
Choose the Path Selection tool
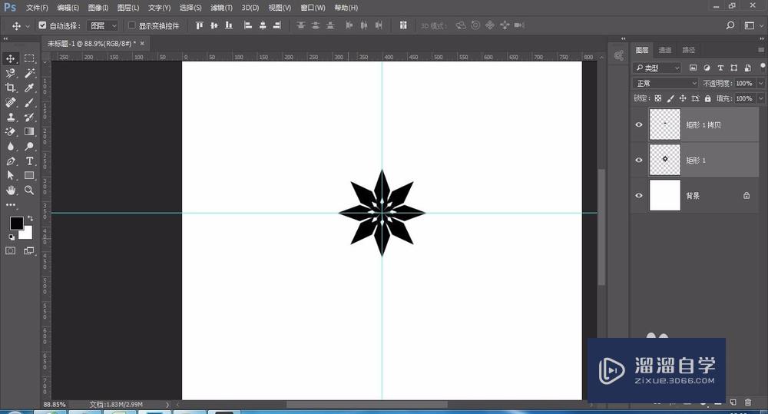(10, 175)
